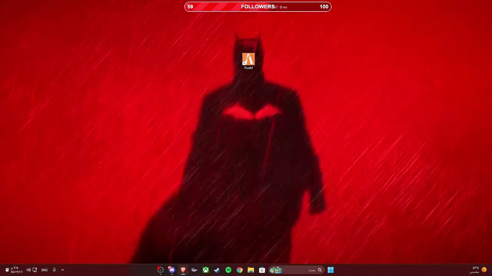This screenshot has width=492, height=276.
Task: Open File Explorer from the taskbar
Action: [x=251, y=270]
